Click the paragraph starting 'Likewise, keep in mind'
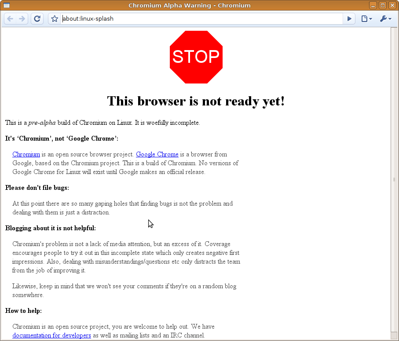Image resolution: width=399 pixels, height=341 pixels. pos(124,290)
